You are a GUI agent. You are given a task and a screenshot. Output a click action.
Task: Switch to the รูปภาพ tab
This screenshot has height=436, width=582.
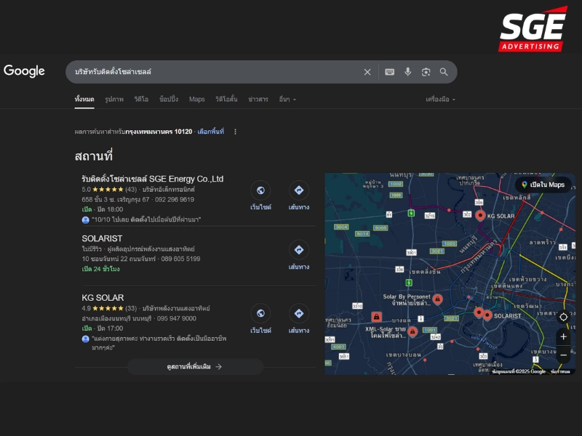pyautogui.click(x=114, y=100)
